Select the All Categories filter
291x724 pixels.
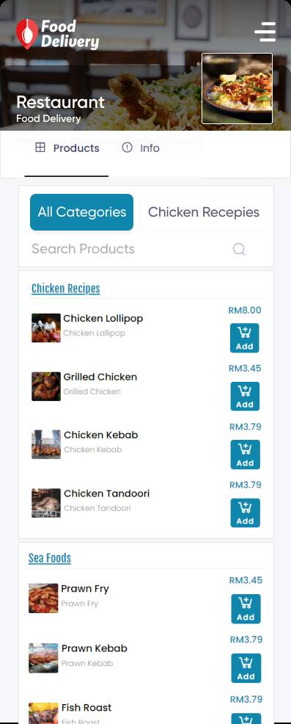click(x=81, y=212)
